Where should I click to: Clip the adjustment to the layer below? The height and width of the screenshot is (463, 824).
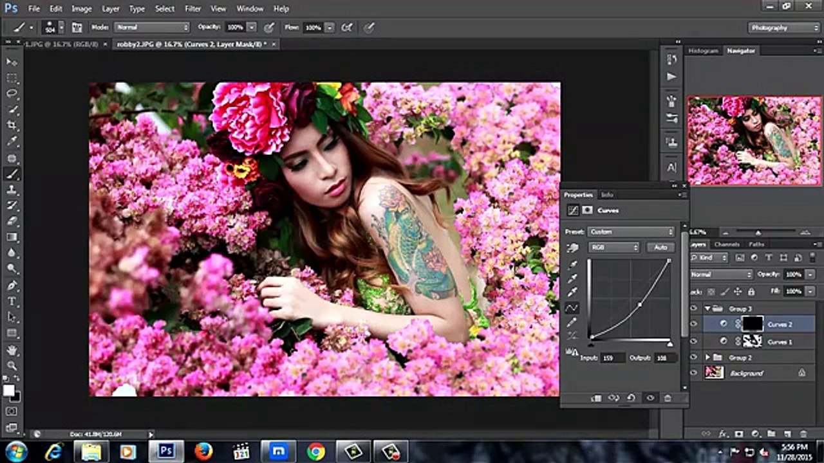point(596,399)
